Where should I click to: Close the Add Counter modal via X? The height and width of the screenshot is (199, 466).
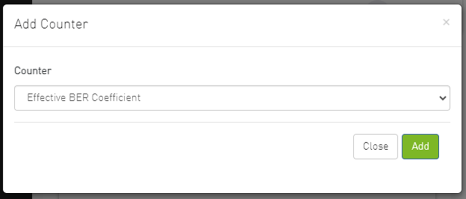[x=446, y=22]
